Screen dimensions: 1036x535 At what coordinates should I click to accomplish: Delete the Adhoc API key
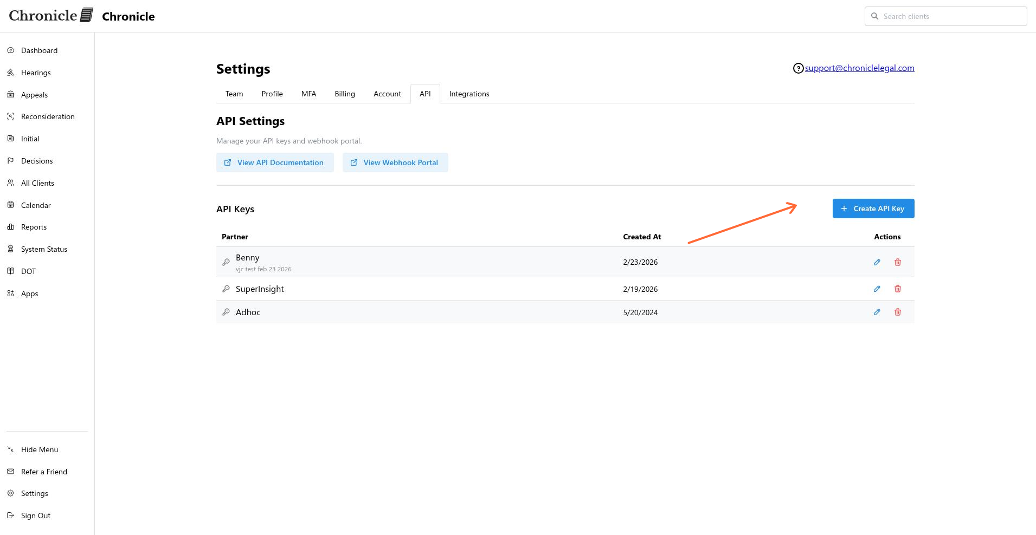coord(898,312)
